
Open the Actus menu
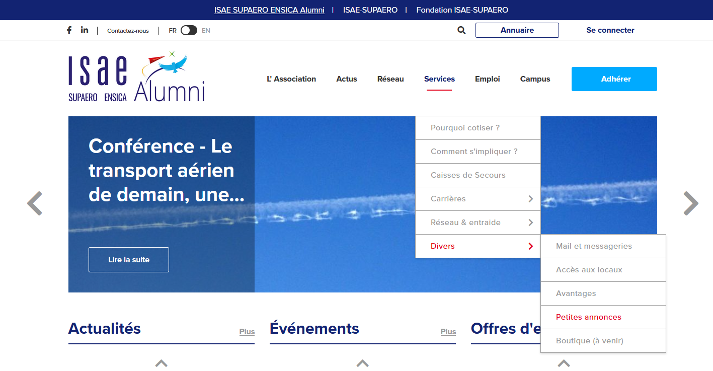point(347,79)
